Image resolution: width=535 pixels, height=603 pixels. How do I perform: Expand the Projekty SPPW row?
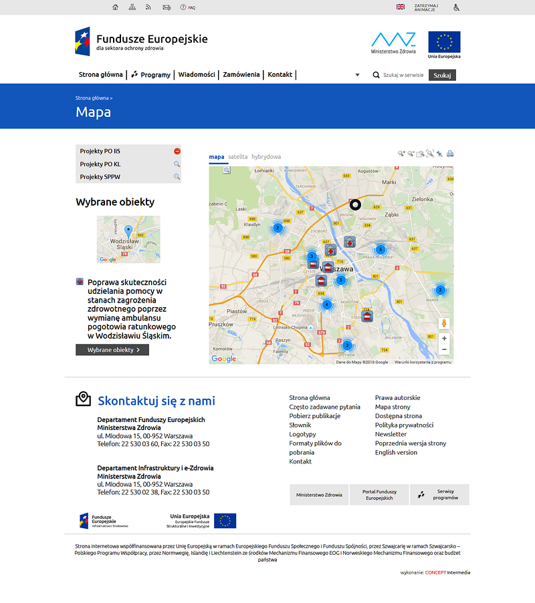point(128,177)
